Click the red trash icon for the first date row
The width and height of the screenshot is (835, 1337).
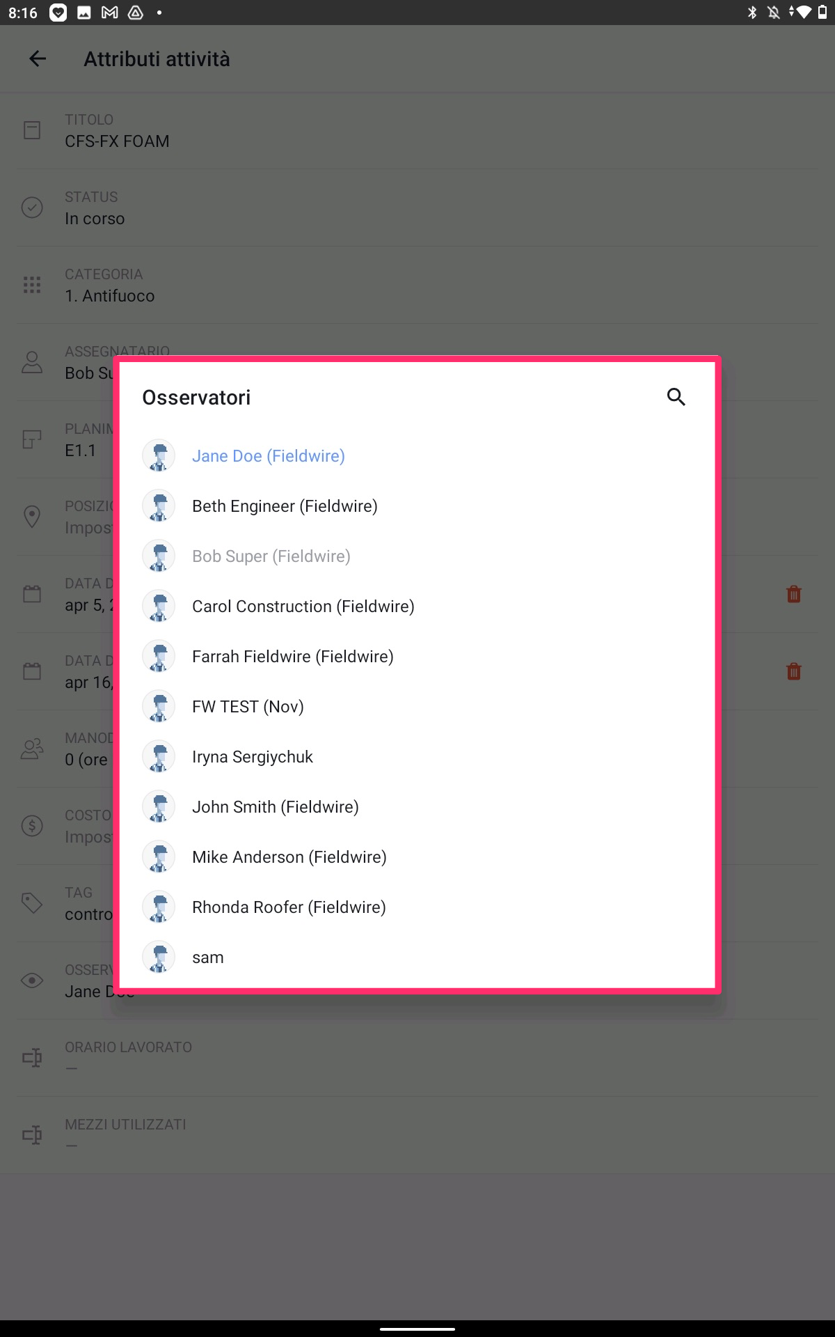pos(793,594)
